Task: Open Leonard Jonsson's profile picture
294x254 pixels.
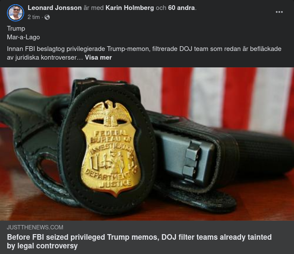Action: tap(16, 13)
